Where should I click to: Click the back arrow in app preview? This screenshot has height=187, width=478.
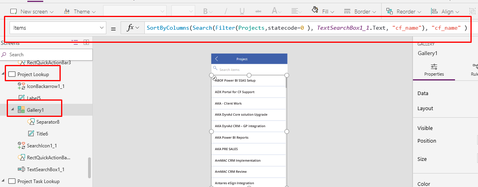click(217, 59)
